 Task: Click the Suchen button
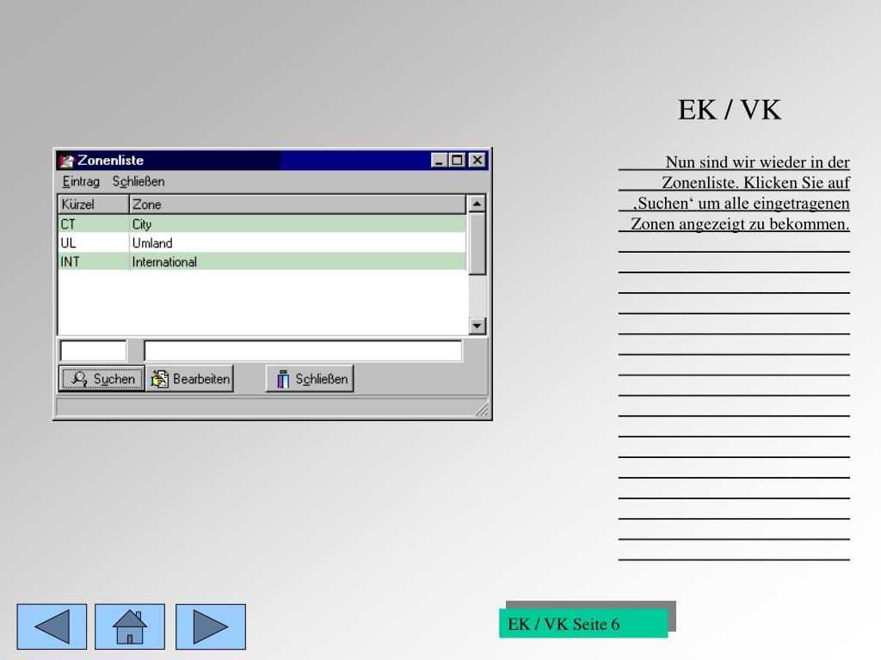[x=102, y=379]
